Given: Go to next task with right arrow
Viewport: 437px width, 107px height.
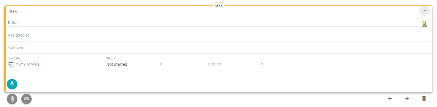Looking at the screenshot, I should [407, 98].
